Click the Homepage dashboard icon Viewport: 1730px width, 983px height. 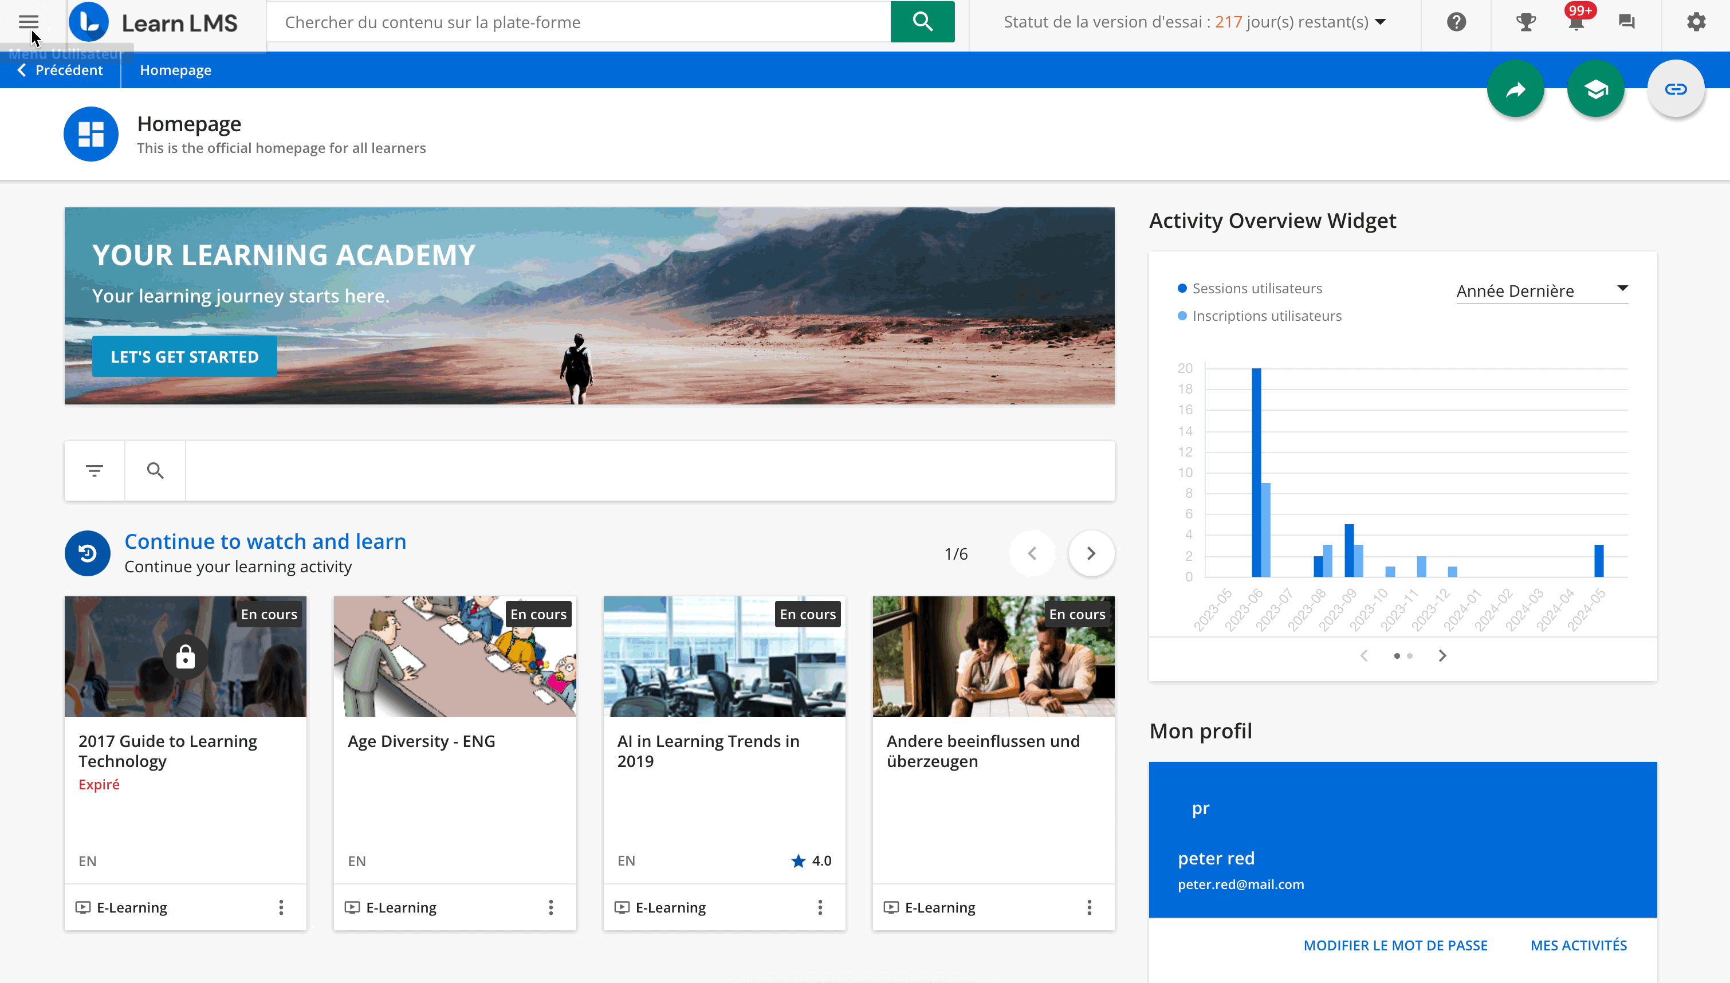91,133
